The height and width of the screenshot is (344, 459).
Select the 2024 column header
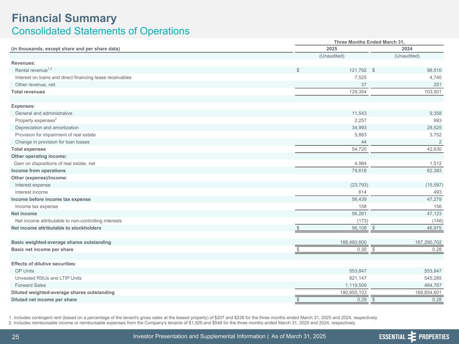(407, 49)
